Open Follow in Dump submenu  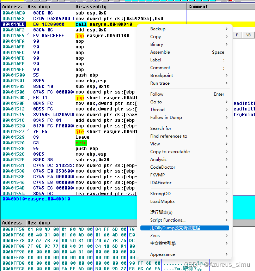[x=185, y=118]
